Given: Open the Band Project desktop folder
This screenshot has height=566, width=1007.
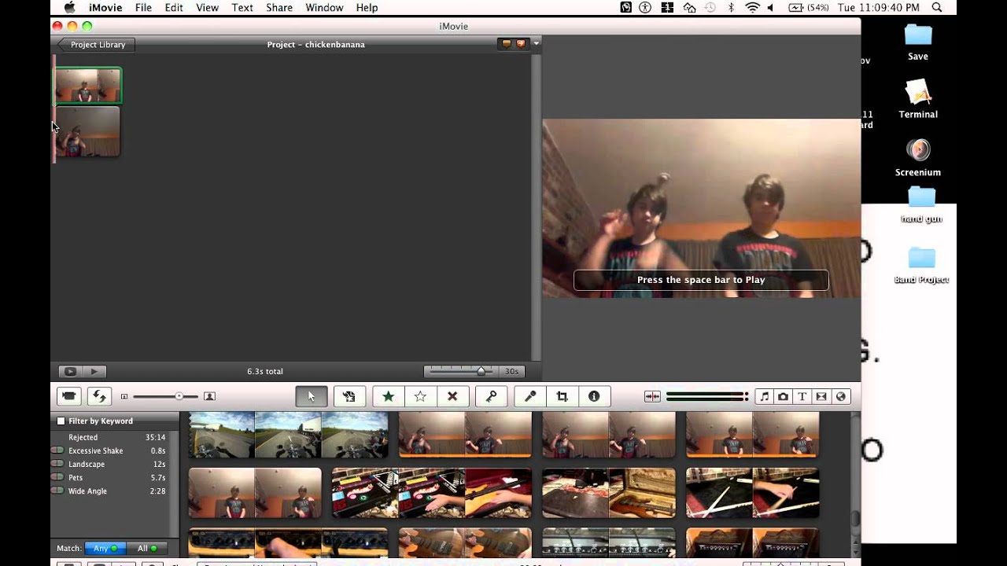Looking at the screenshot, I should 921,264.
